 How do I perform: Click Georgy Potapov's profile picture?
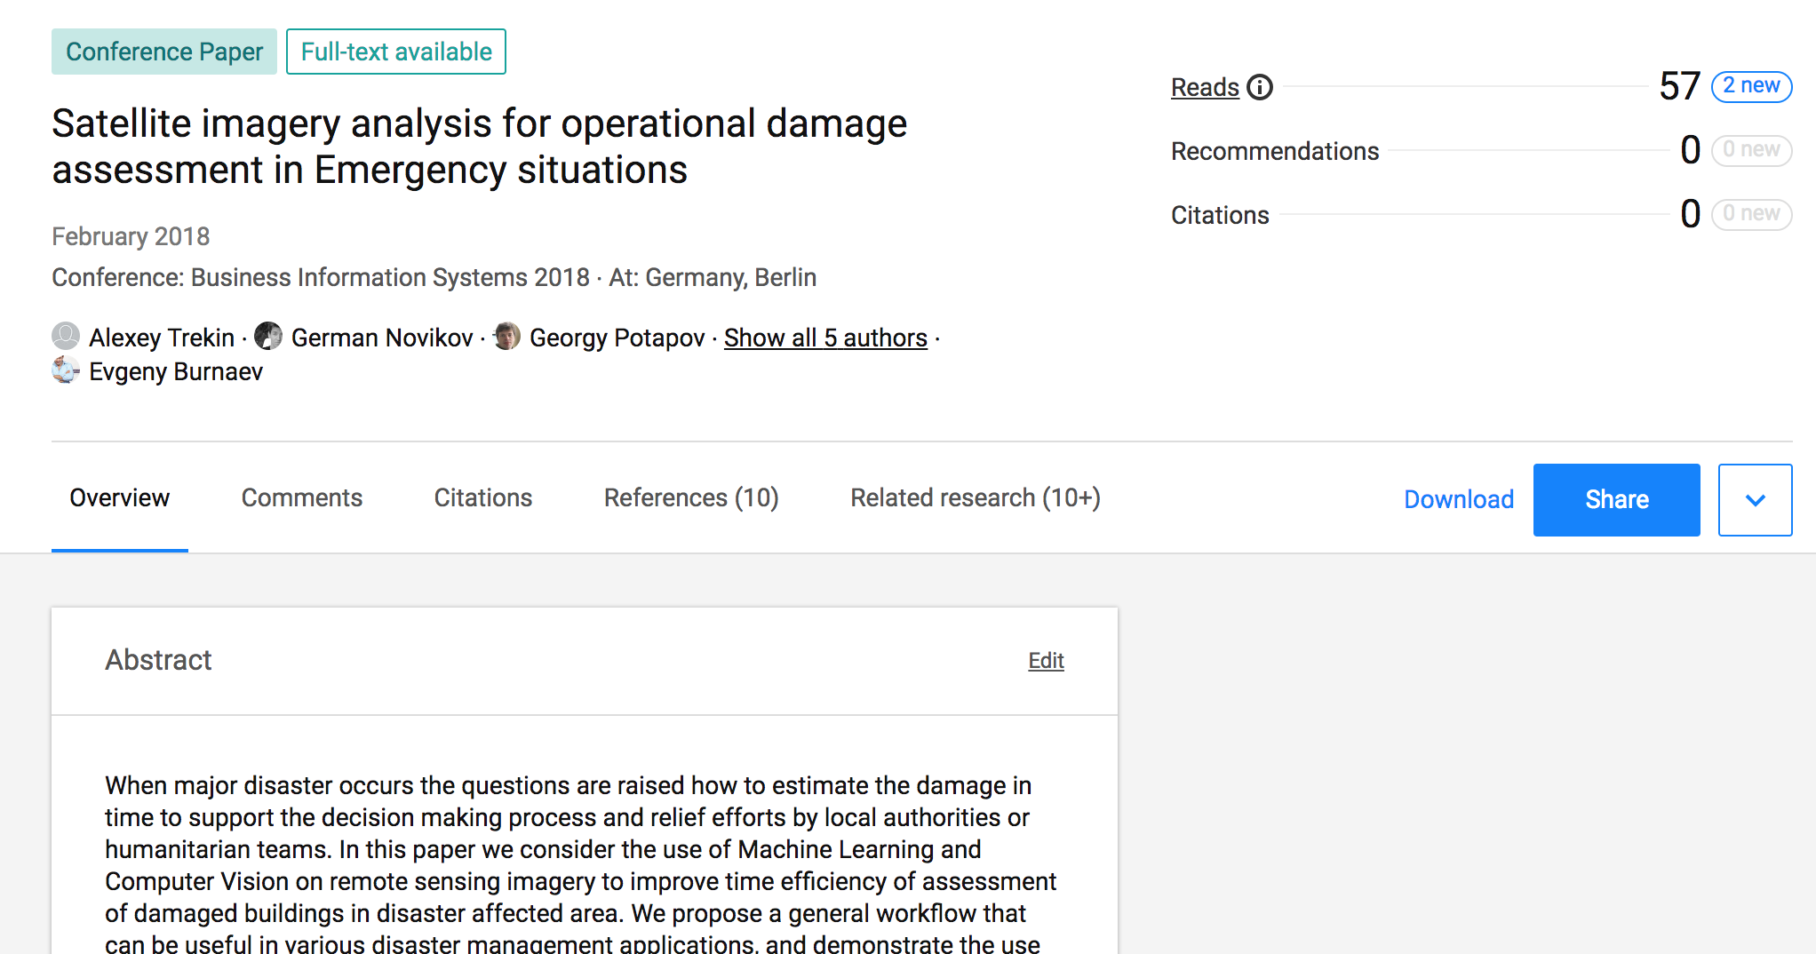(506, 336)
